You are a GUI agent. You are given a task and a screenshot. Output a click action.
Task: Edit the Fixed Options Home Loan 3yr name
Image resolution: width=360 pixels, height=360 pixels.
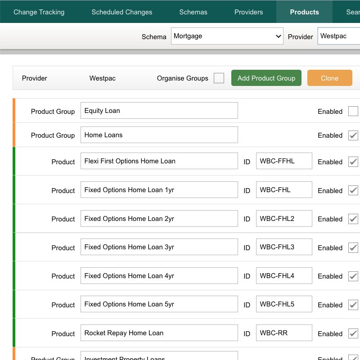(x=159, y=247)
